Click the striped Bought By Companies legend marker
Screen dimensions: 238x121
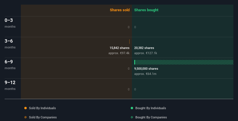[132, 117]
